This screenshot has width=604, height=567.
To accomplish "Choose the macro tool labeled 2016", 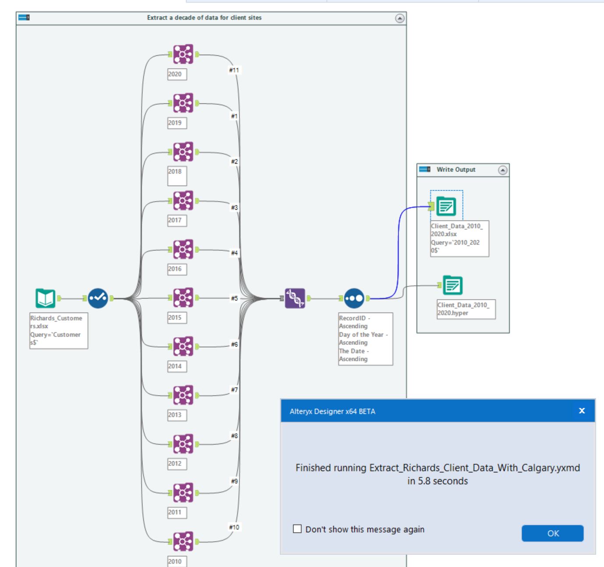I will point(183,250).
